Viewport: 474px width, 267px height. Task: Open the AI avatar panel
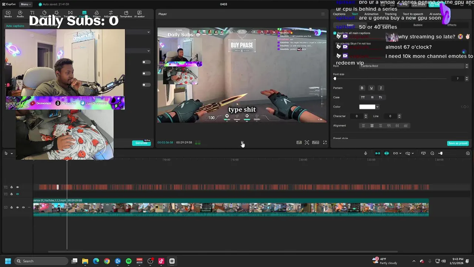click(x=139, y=14)
